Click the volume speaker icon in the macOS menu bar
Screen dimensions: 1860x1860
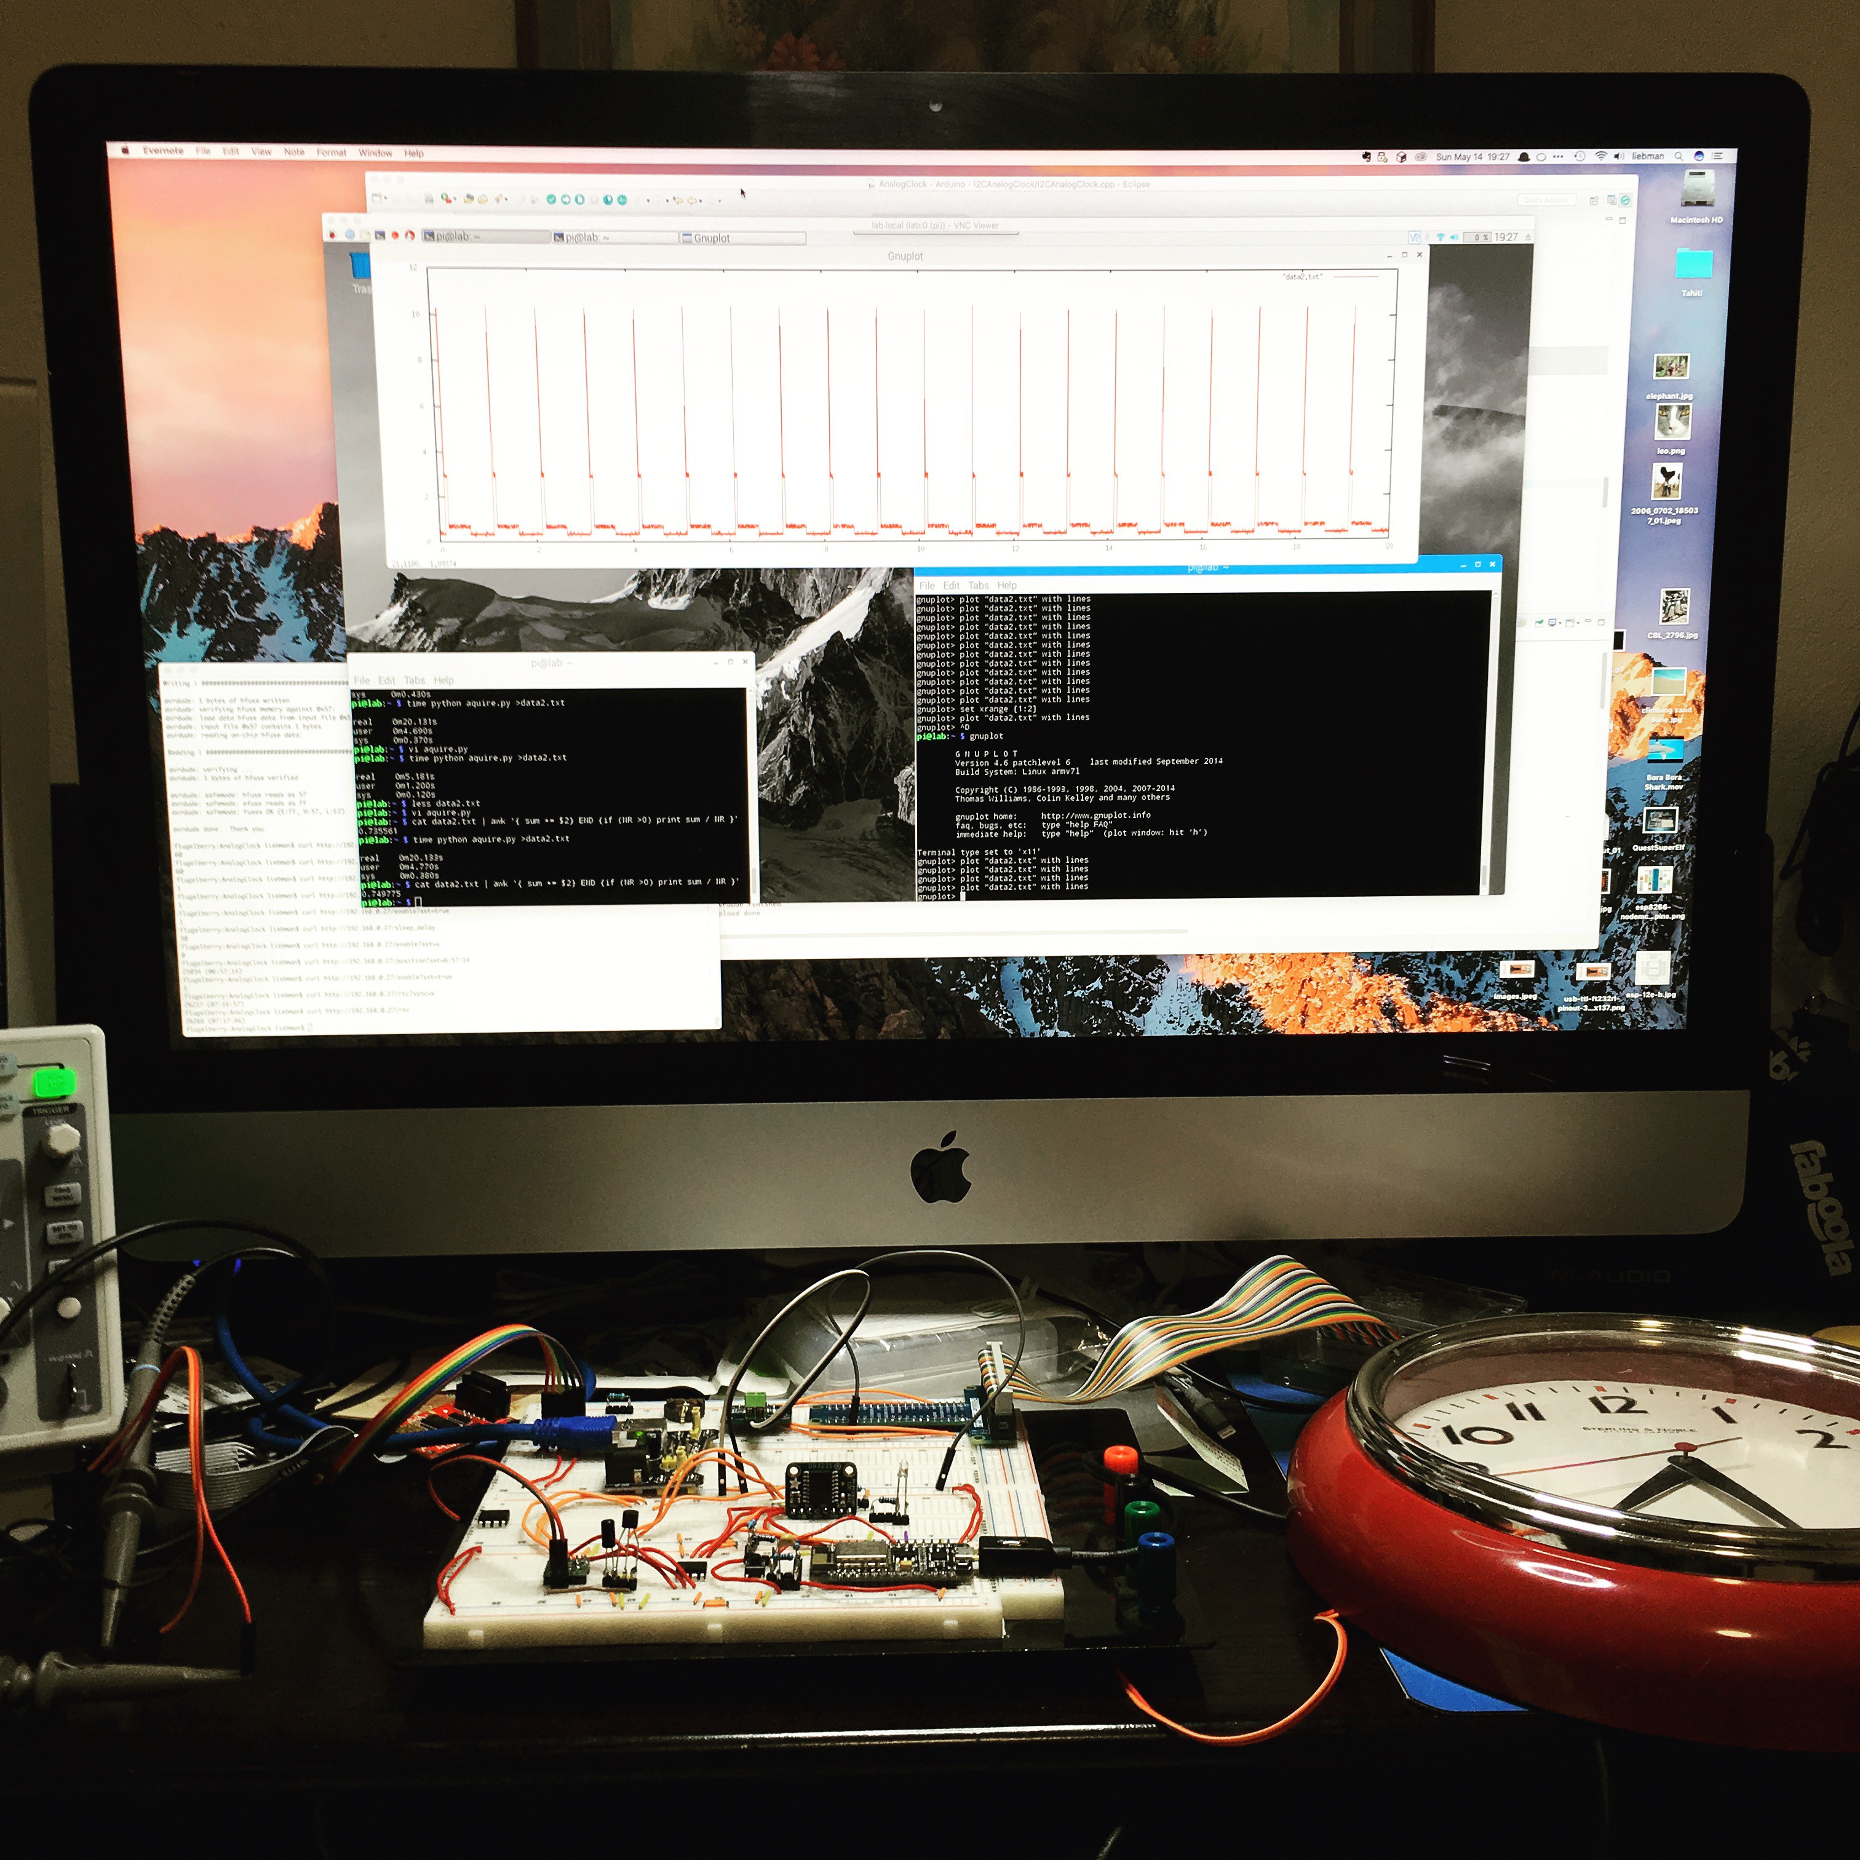tap(1620, 157)
